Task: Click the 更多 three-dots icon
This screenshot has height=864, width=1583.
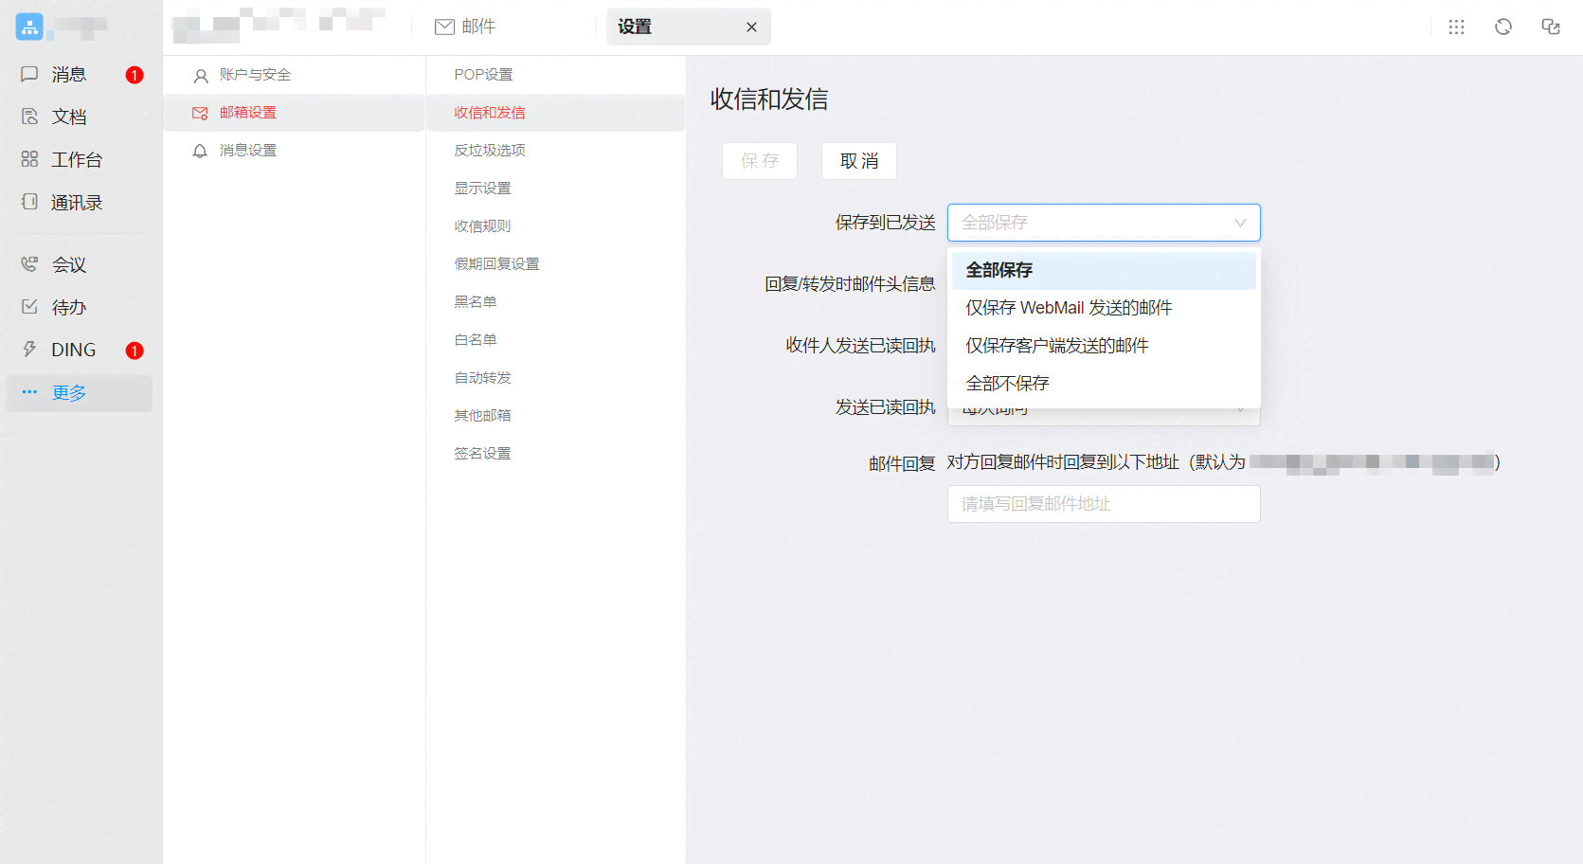Action: pyautogui.click(x=29, y=392)
